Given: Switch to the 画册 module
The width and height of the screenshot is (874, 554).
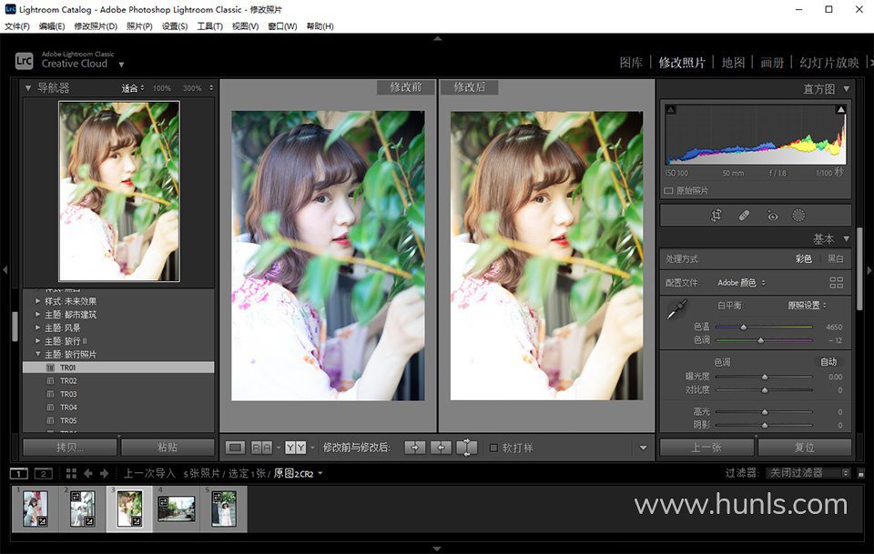Looking at the screenshot, I should point(772,63).
